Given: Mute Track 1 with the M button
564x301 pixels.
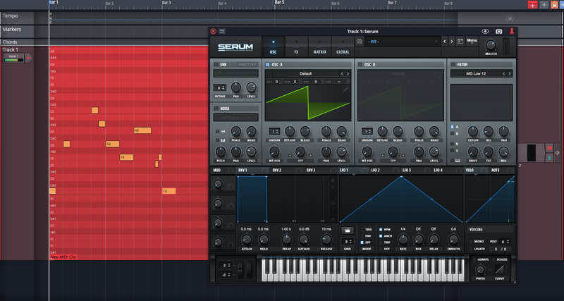Looking at the screenshot, I should [x=549, y=148].
